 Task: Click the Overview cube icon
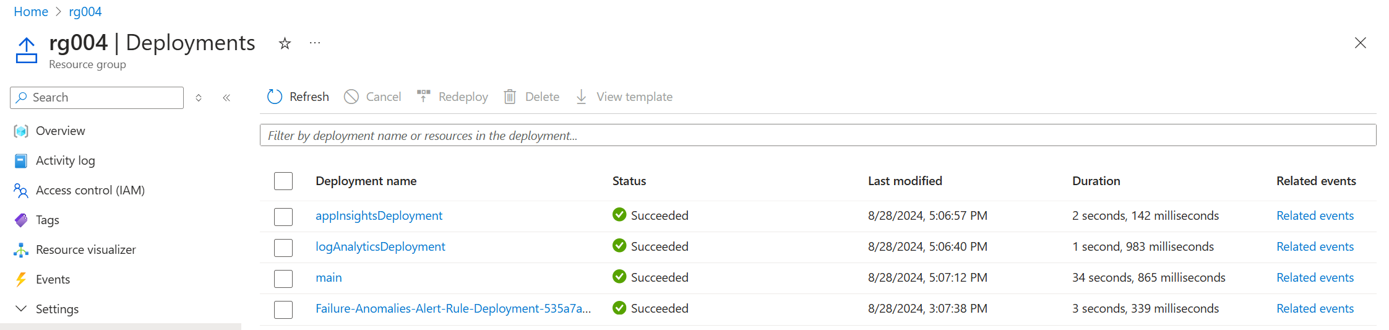[21, 131]
